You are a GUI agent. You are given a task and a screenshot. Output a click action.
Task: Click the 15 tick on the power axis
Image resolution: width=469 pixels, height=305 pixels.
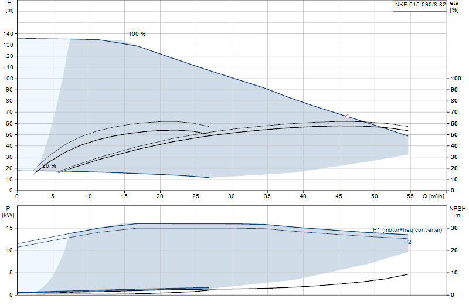9,228
